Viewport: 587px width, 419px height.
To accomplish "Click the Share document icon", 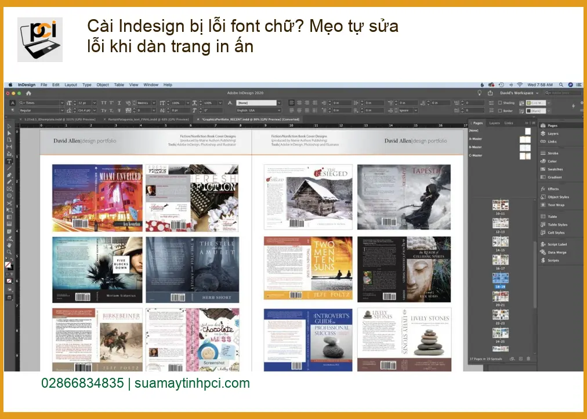I will click(490, 93).
